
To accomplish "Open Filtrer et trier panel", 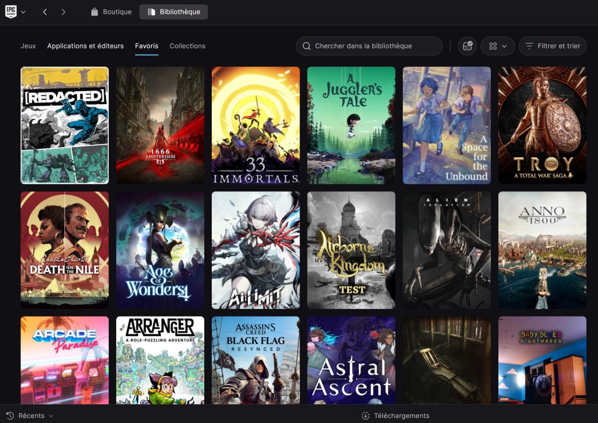I will click(553, 46).
